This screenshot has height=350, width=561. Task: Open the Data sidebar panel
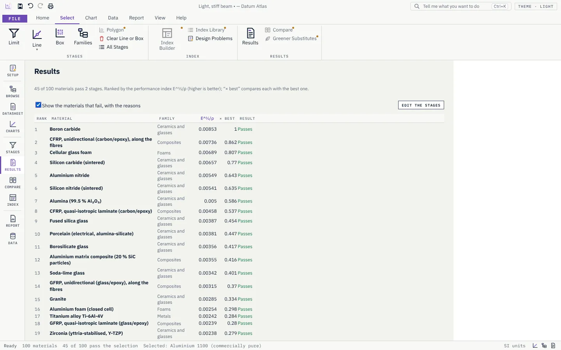[13, 239]
